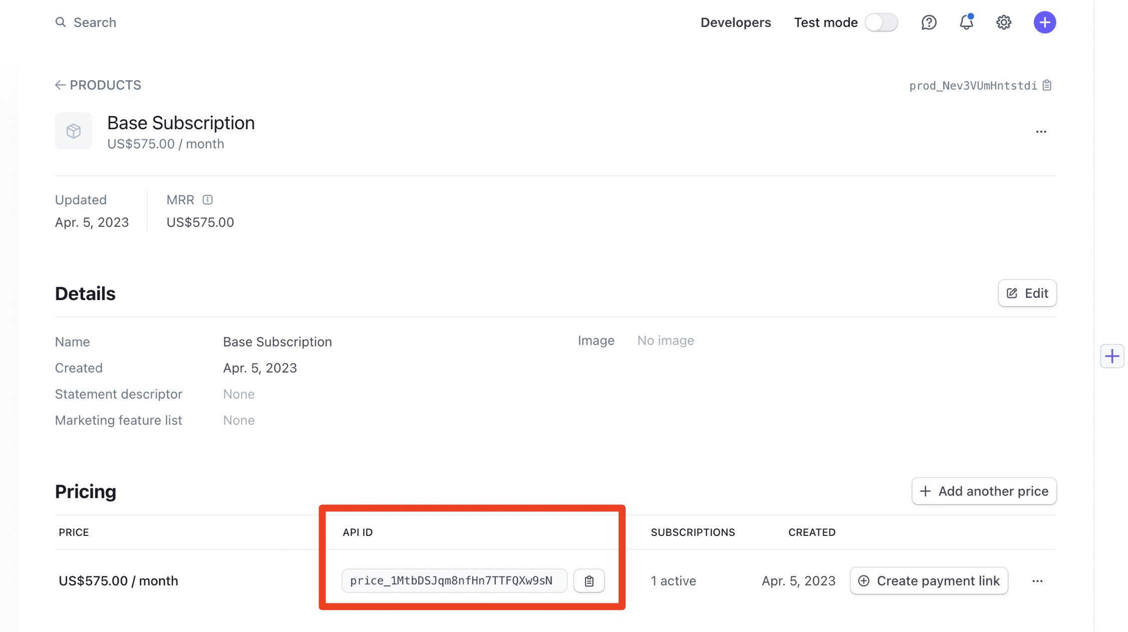The width and height of the screenshot is (1128, 632).
Task: Click Edit button in Details section
Action: point(1027,293)
